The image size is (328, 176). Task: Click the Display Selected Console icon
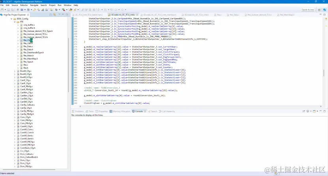tap(308, 111)
